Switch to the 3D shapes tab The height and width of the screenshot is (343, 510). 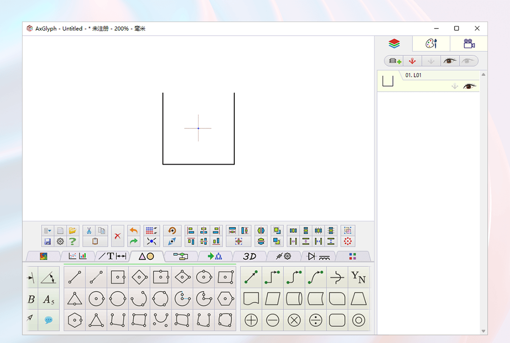pyautogui.click(x=250, y=255)
